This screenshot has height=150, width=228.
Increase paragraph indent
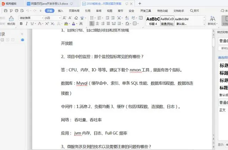point(113,18)
